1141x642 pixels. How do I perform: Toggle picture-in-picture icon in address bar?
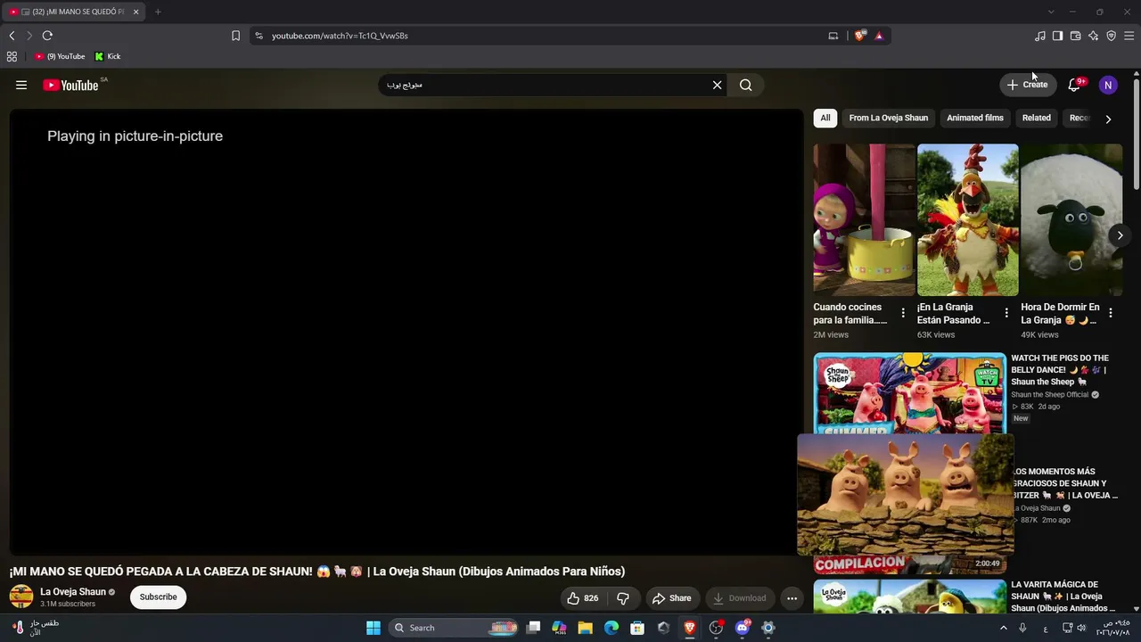833,36
